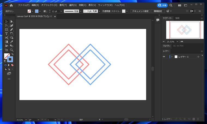207x124 pixels.
Task: Close the canvas-2.ai document tab
Action: click(x=55, y=17)
